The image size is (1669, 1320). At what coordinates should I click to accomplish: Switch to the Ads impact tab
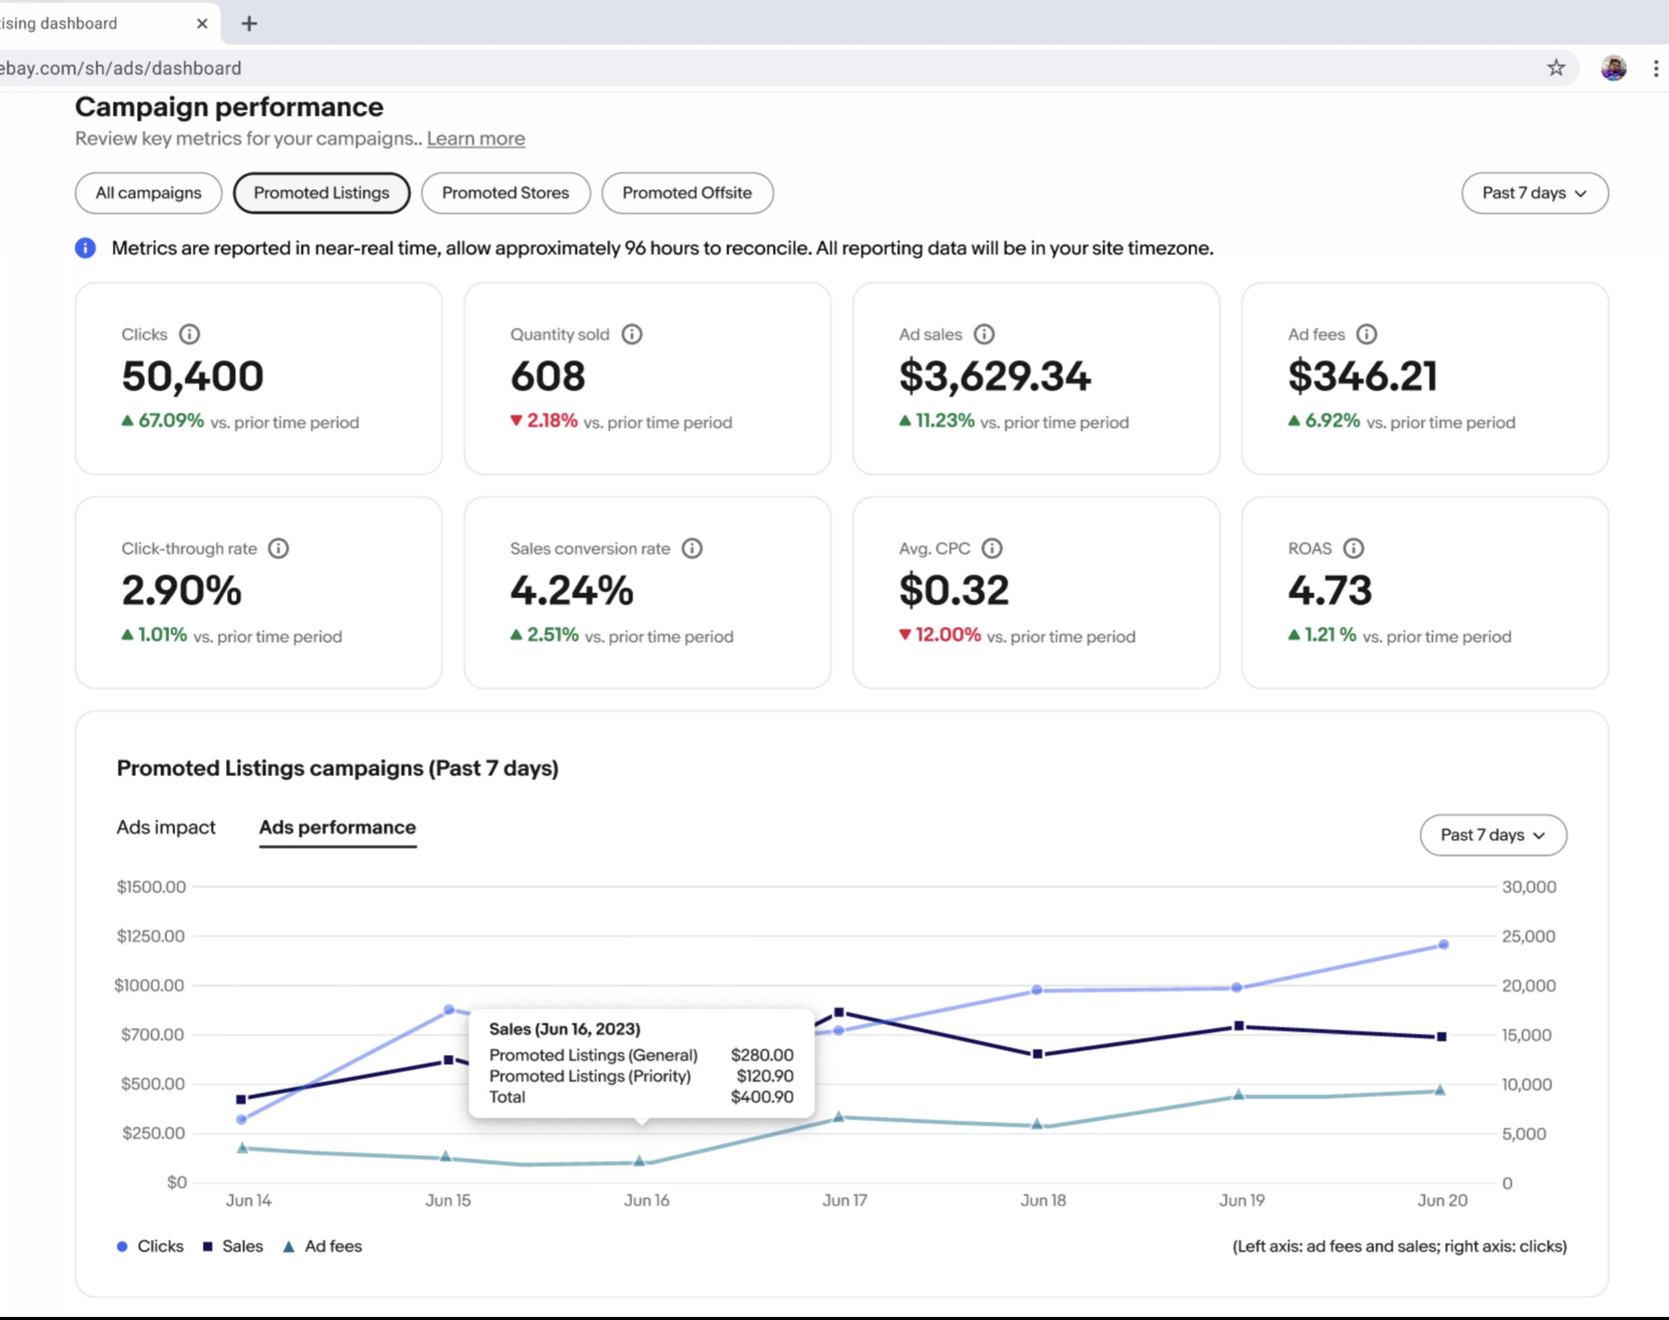[x=166, y=827]
